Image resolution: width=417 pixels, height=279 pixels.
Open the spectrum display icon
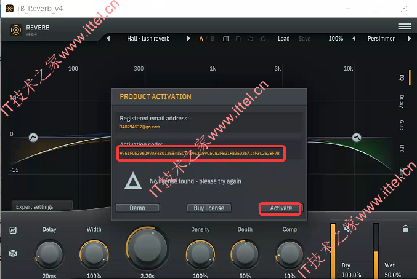[13, 230]
